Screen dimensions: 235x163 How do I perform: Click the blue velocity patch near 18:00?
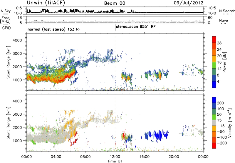(x=159, y=135)
